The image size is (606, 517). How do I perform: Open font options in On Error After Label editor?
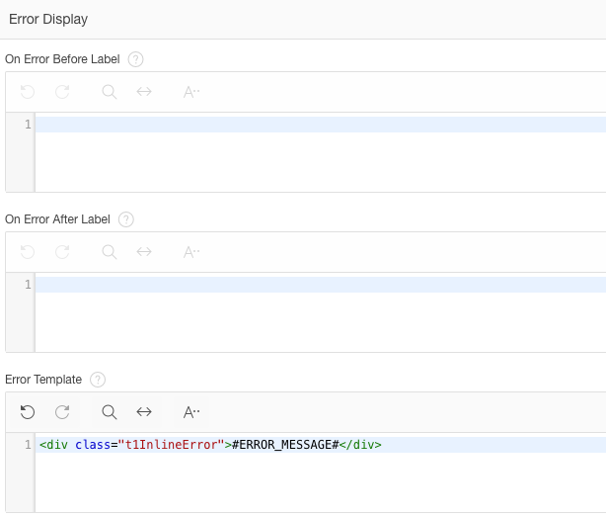[191, 252]
